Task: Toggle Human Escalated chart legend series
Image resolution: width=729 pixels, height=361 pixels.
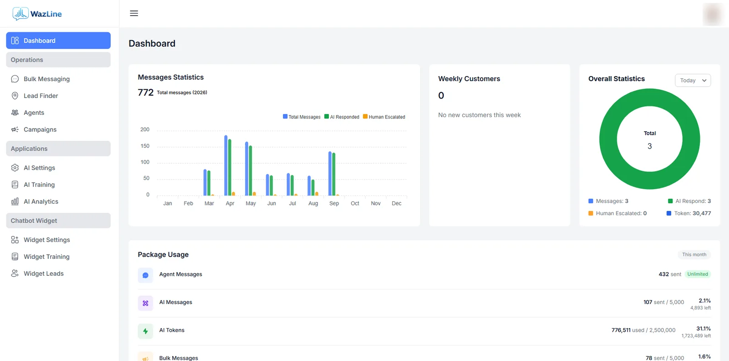Action: 384,117
